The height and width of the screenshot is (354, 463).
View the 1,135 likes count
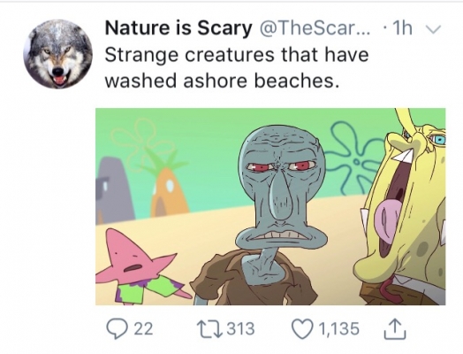(x=339, y=329)
